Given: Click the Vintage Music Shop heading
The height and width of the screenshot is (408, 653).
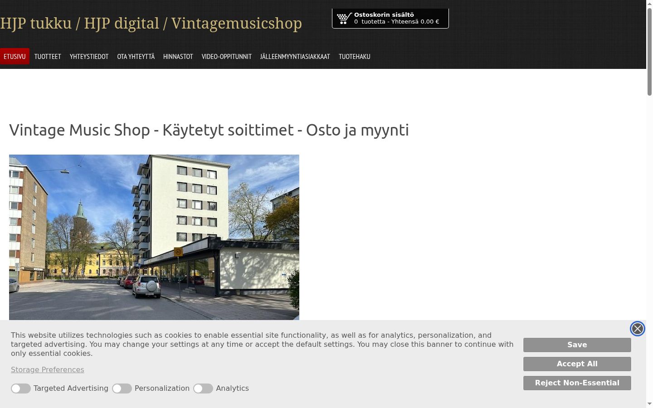Looking at the screenshot, I should pos(209,130).
